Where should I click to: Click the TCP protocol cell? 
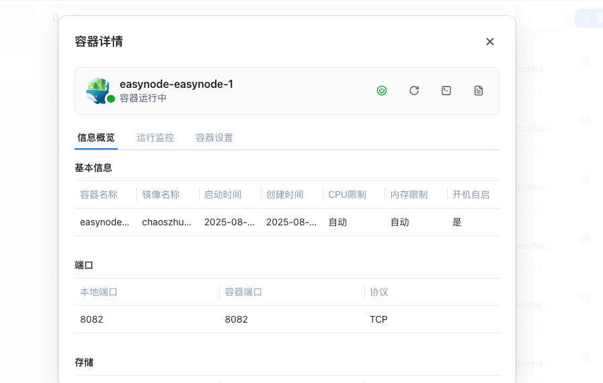point(378,319)
